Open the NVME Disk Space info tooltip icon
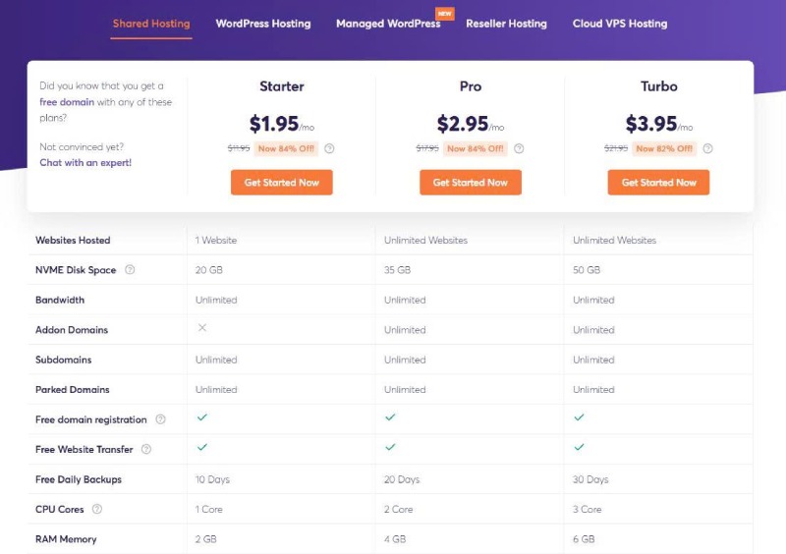This screenshot has width=786, height=554. (130, 270)
